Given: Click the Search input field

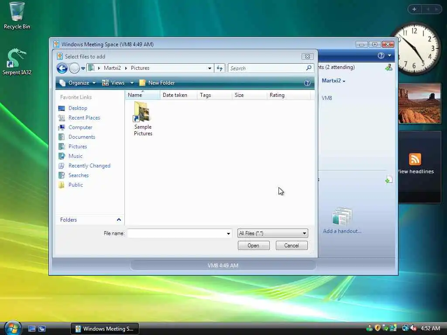Looking at the screenshot, I should pos(267,68).
